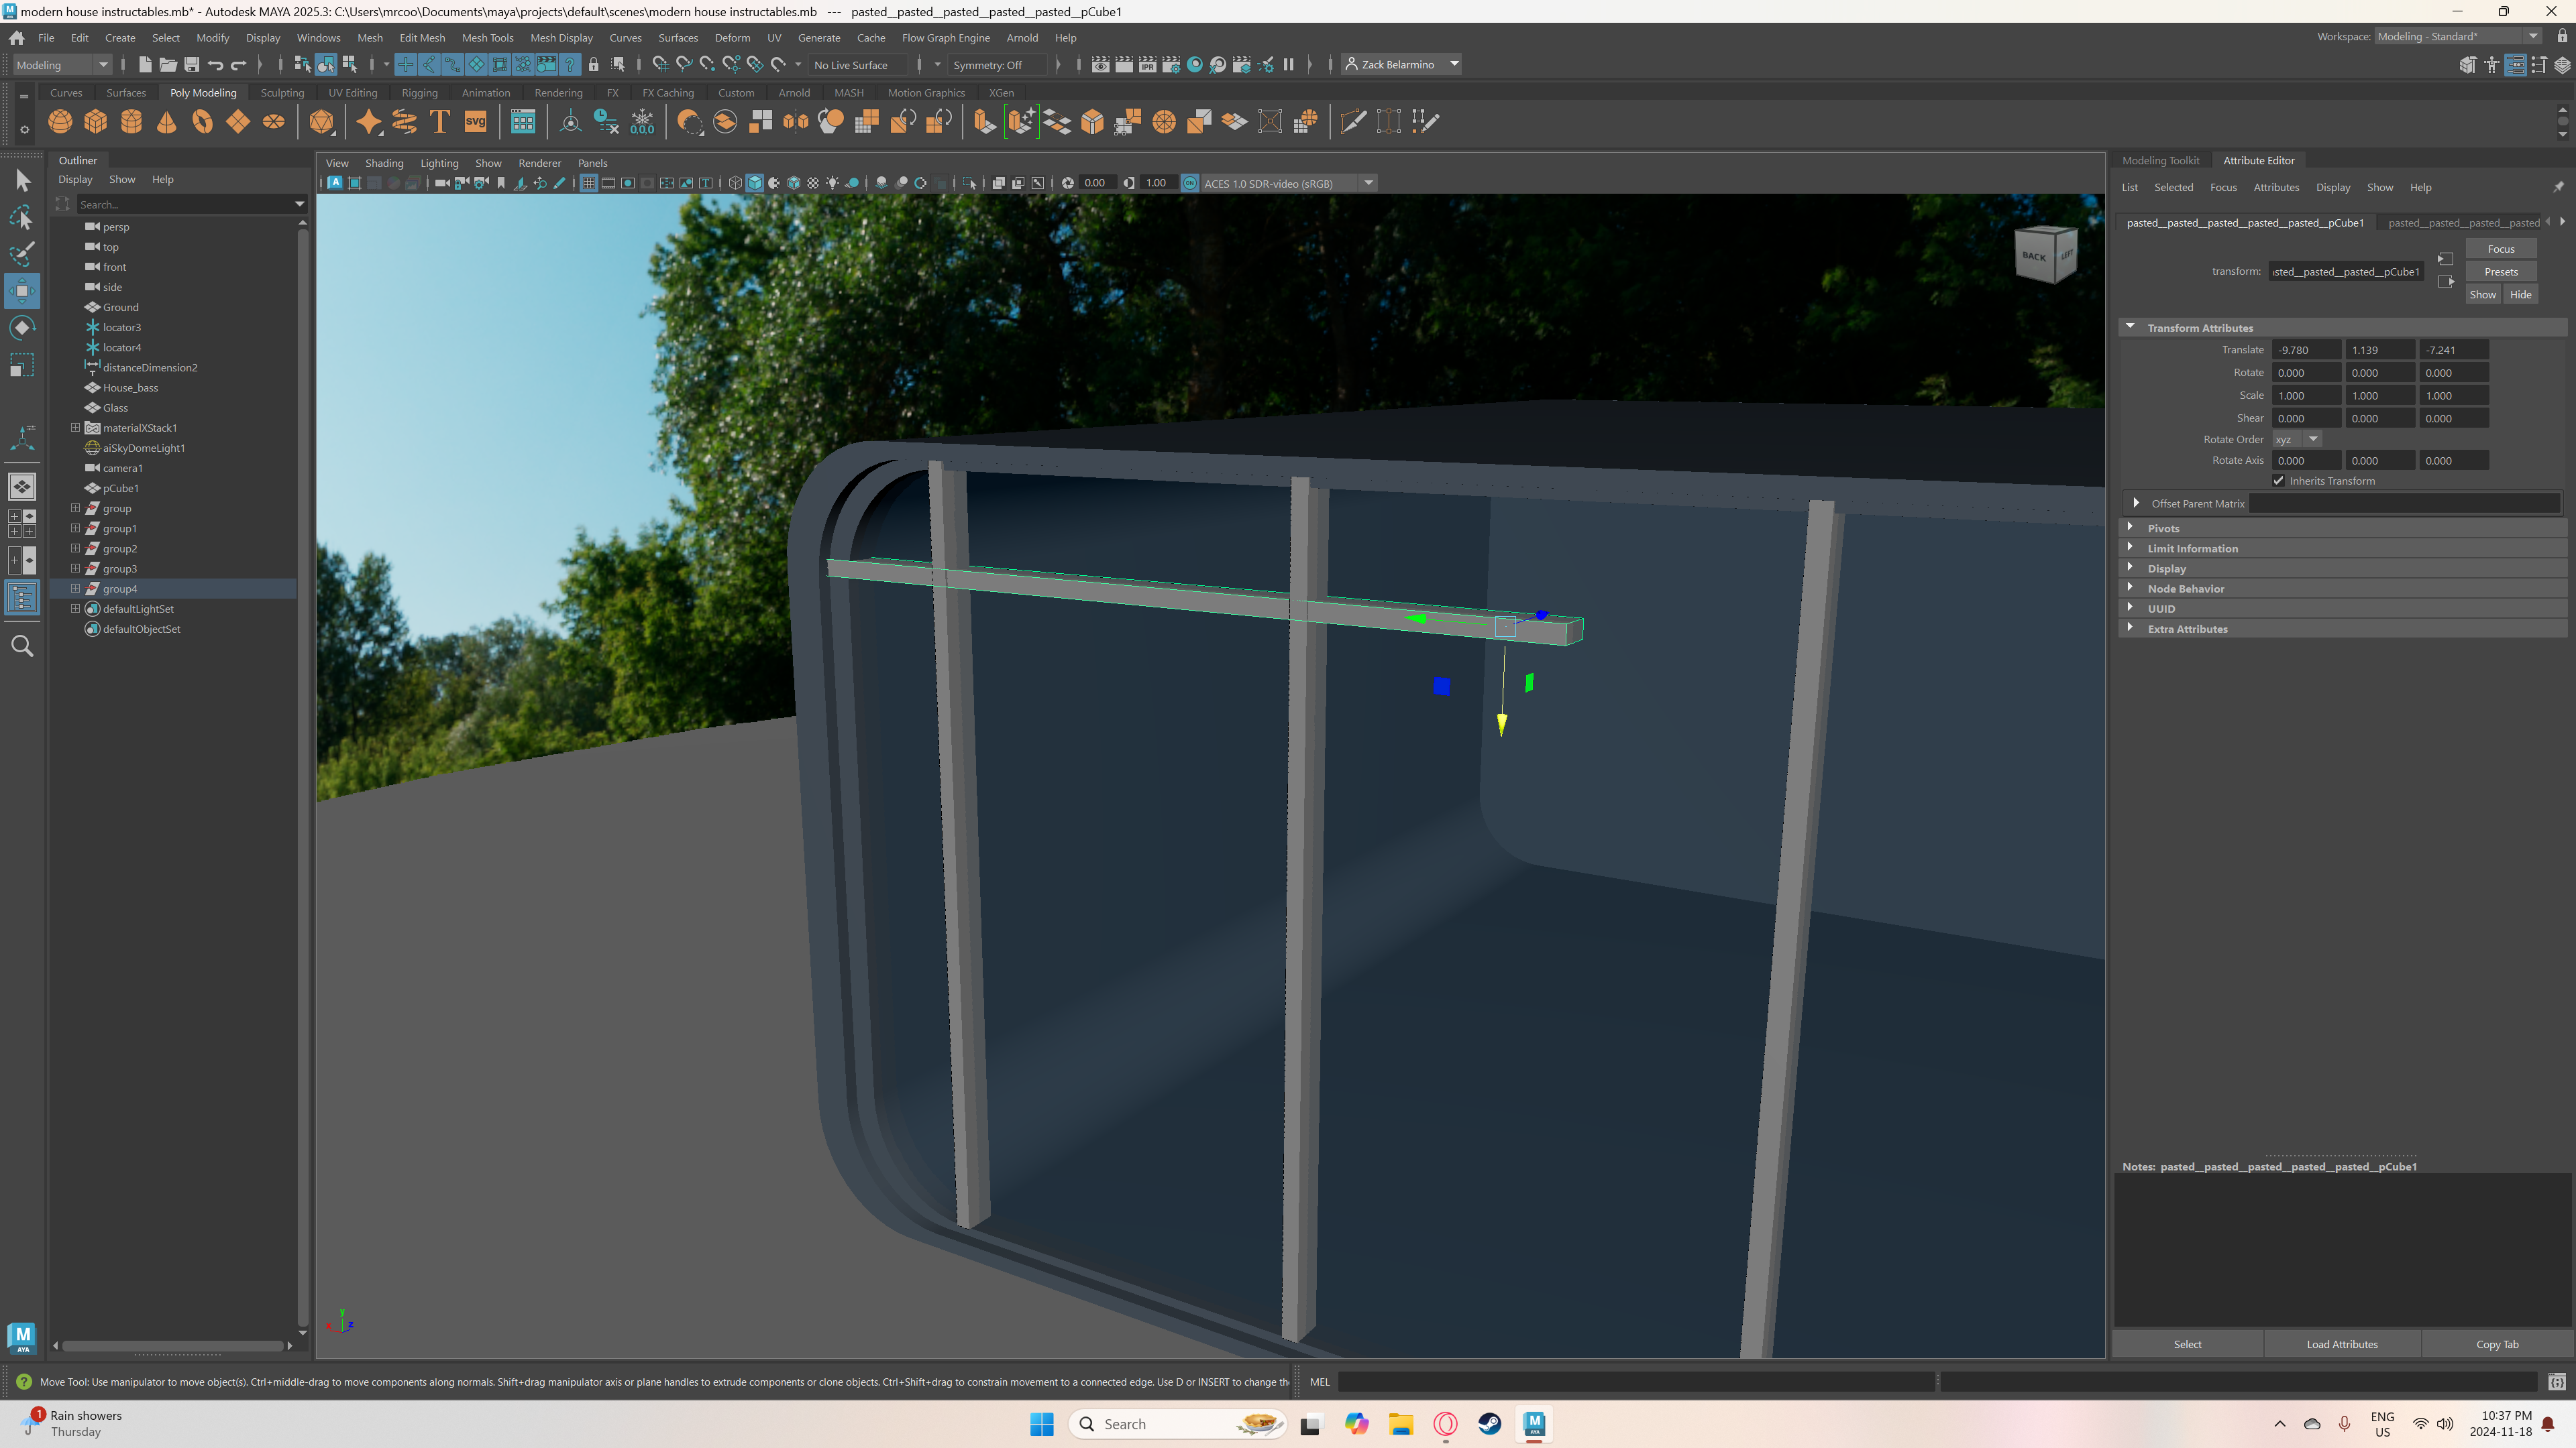Viewport: 2576px width, 1448px height.
Task: Click the Mirror shelf icon
Action: coord(796,122)
